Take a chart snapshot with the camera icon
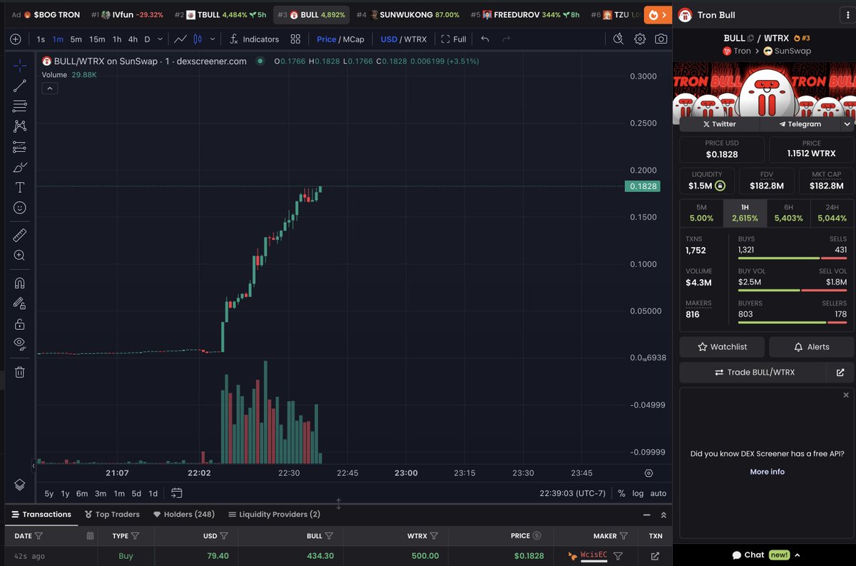This screenshot has height=566, width=856. coord(661,39)
